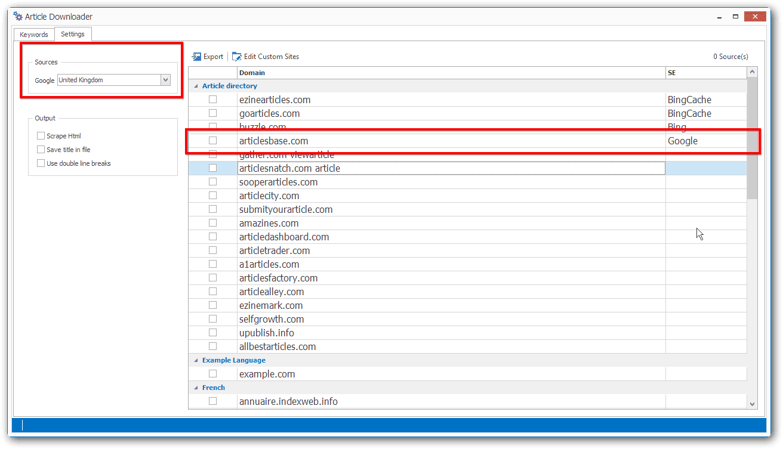This screenshot has height=449, width=783.
Task: Click the scrollbar up arrow
Action: pos(752,72)
